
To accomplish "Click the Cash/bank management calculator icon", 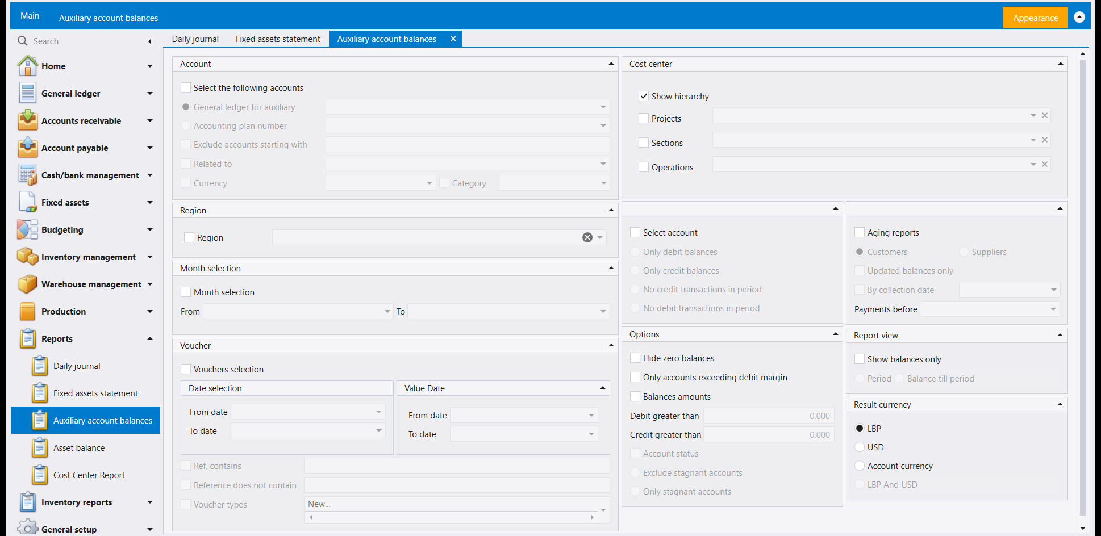I will coord(27,175).
